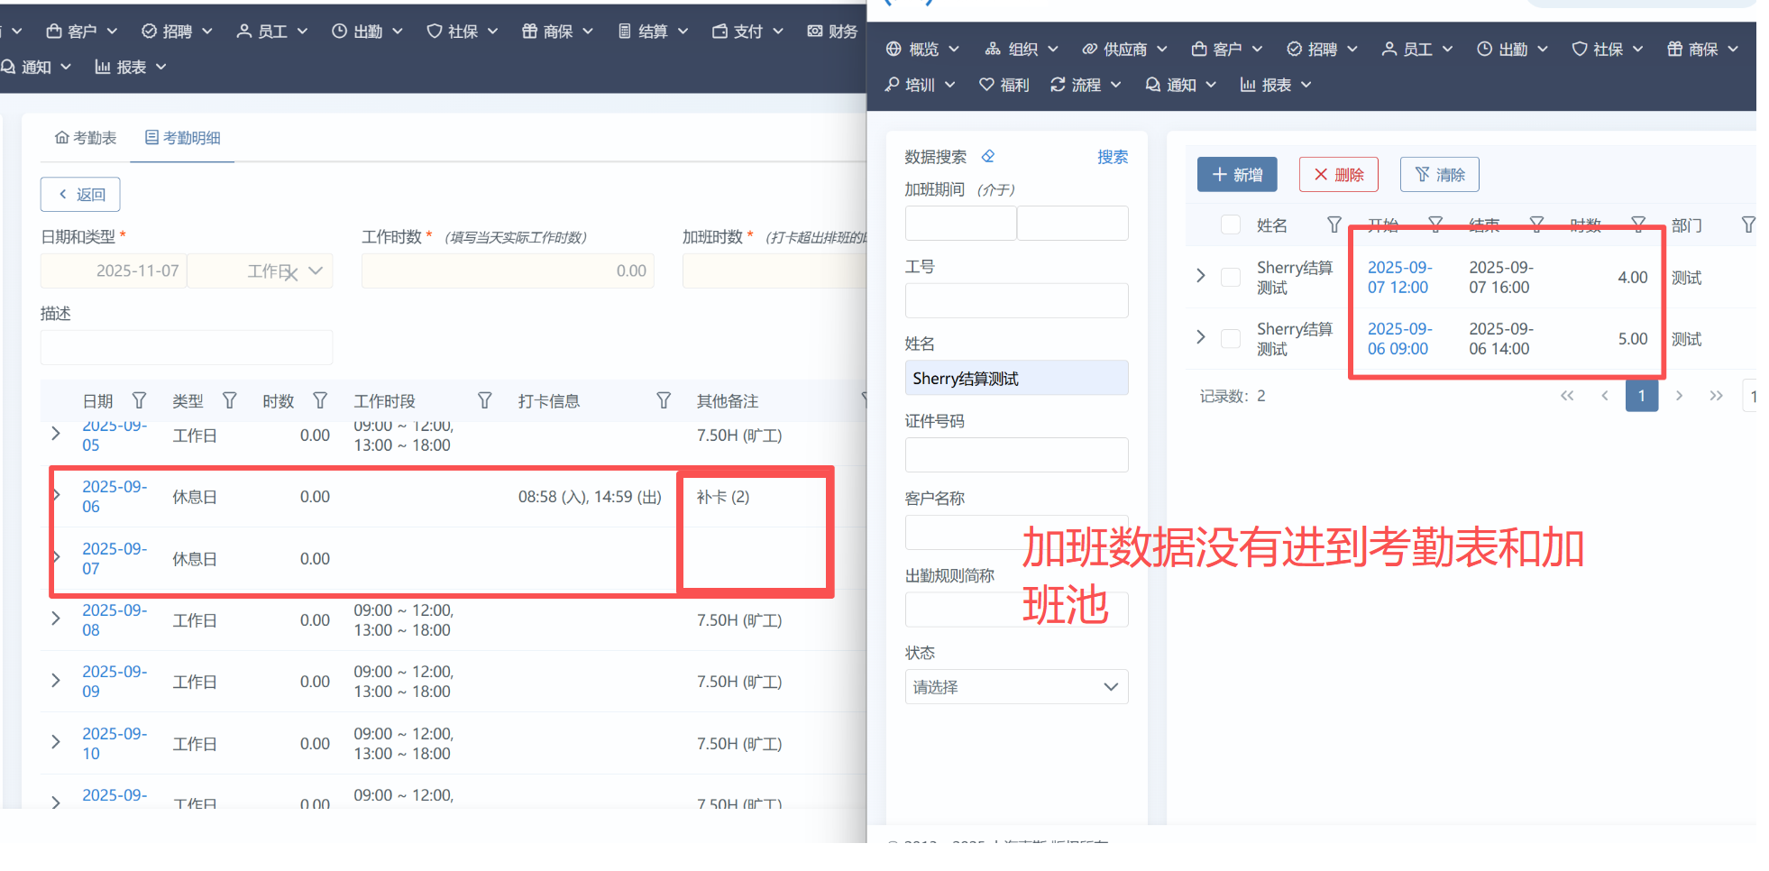Click filter icon on 日期 column header
1769x871 pixels.
[139, 400]
